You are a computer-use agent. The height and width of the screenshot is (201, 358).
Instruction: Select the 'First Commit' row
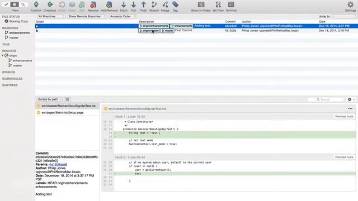(x=196, y=31)
